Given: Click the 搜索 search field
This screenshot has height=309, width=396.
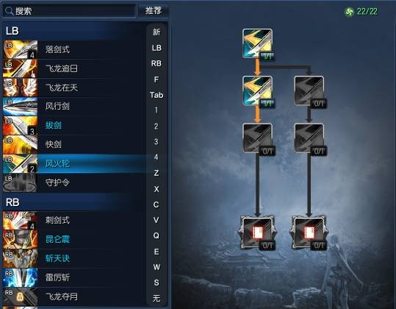Looking at the screenshot, I should coord(69,11).
